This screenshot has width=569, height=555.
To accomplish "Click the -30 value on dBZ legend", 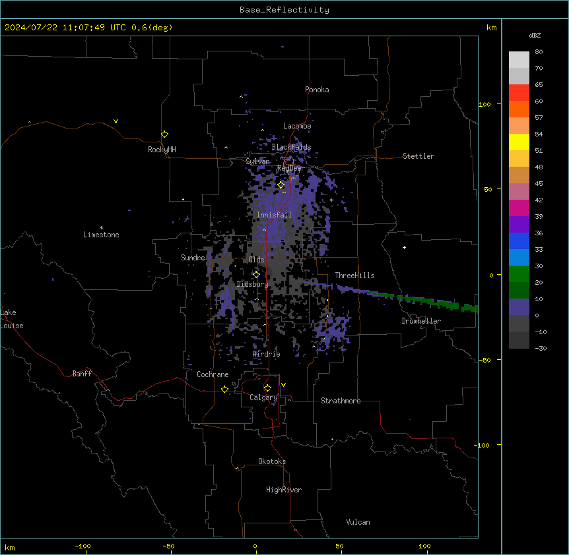I will [x=541, y=349].
